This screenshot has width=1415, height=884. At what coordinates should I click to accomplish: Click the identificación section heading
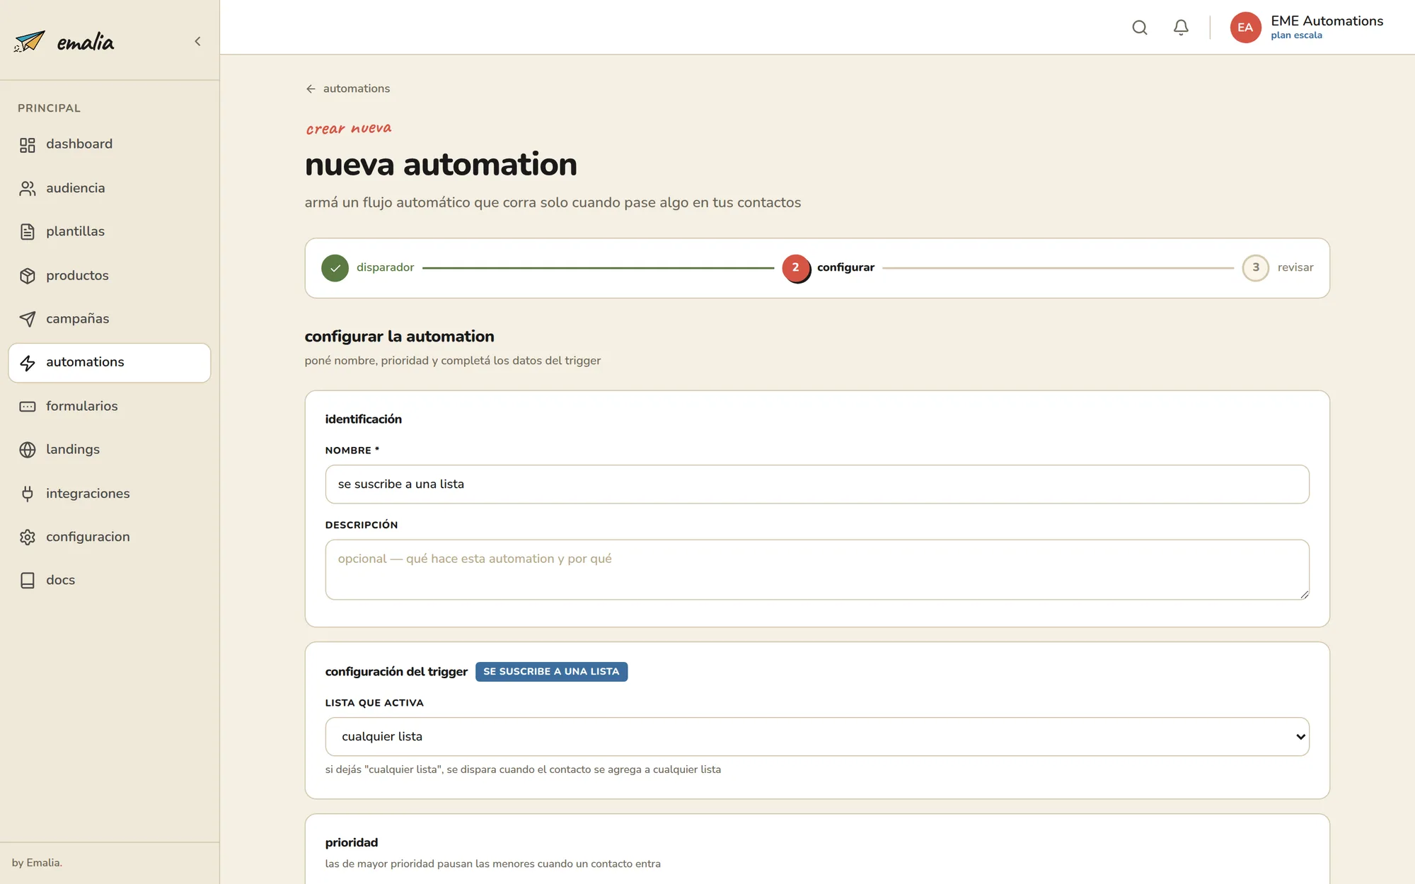point(364,419)
